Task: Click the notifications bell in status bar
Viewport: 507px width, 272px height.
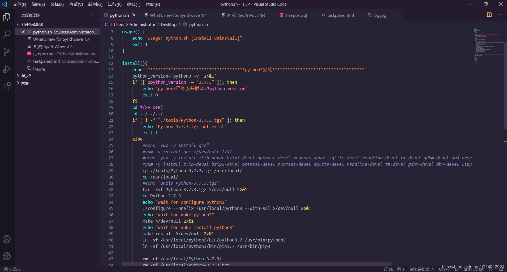Action: click(501, 269)
